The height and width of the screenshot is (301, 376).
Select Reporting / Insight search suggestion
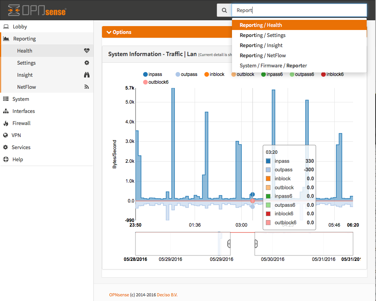[x=299, y=45]
